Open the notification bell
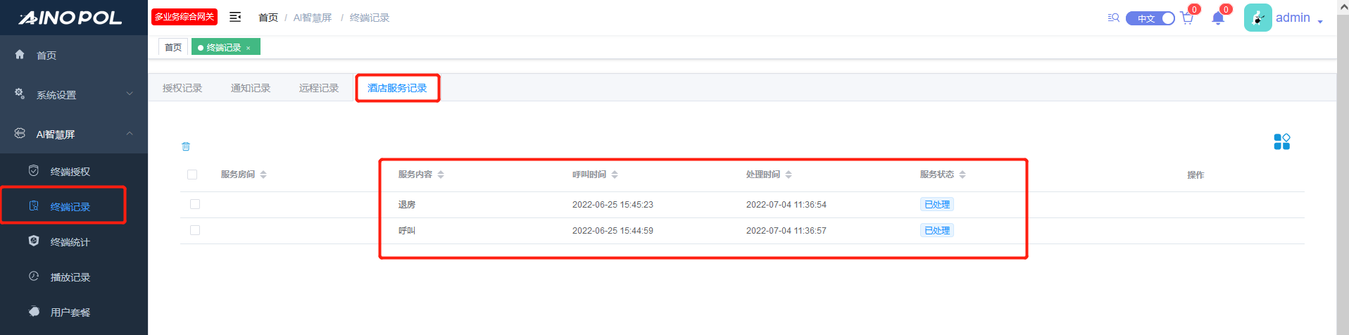The width and height of the screenshot is (1349, 335). (x=1218, y=18)
